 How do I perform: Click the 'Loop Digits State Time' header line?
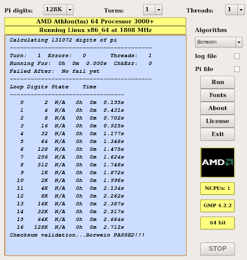(53, 87)
